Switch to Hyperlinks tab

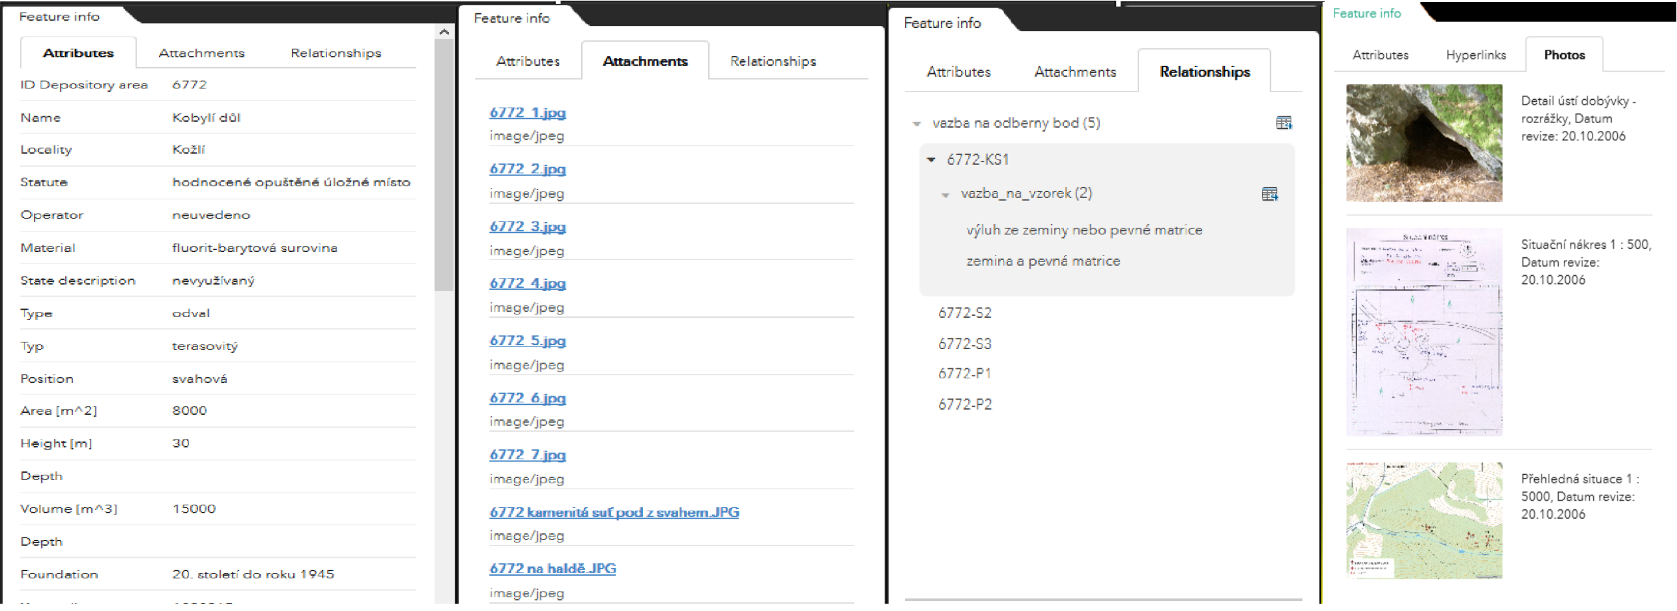(1476, 55)
